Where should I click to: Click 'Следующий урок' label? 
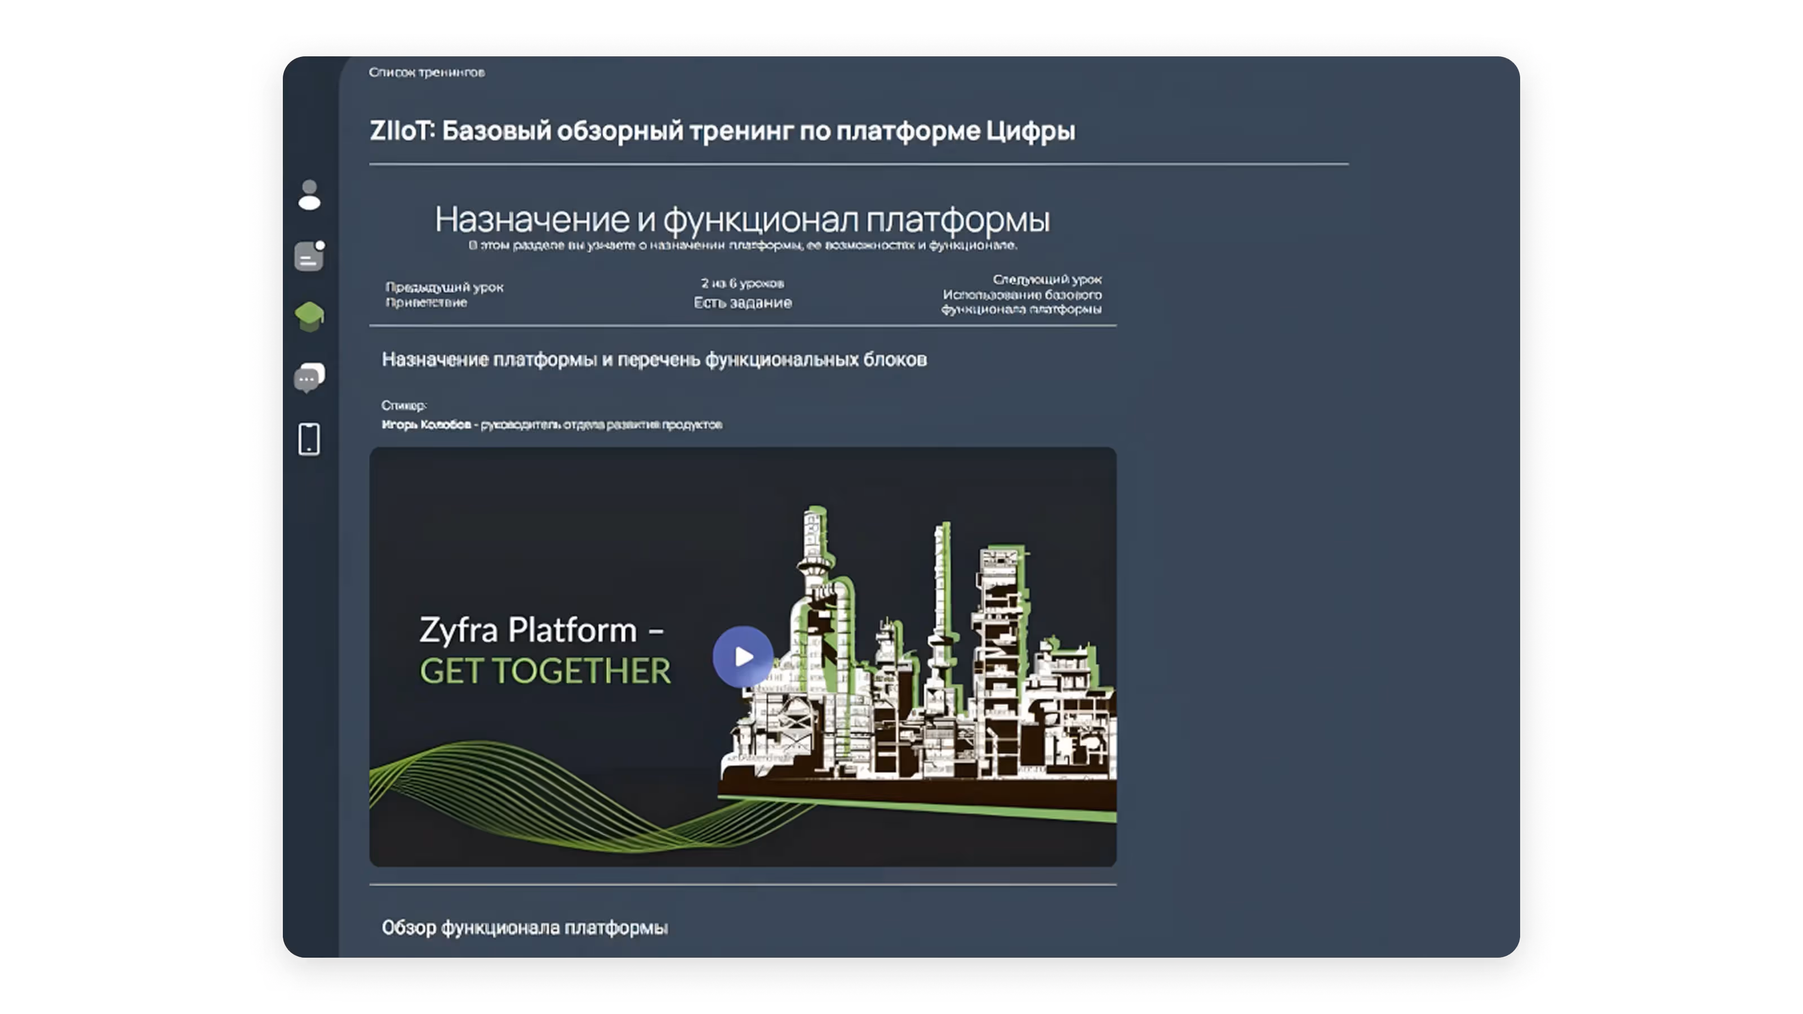[x=1047, y=279]
